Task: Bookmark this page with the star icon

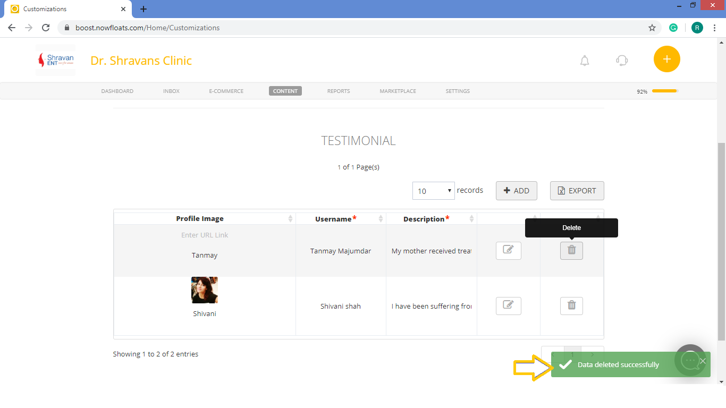Action: click(x=652, y=28)
